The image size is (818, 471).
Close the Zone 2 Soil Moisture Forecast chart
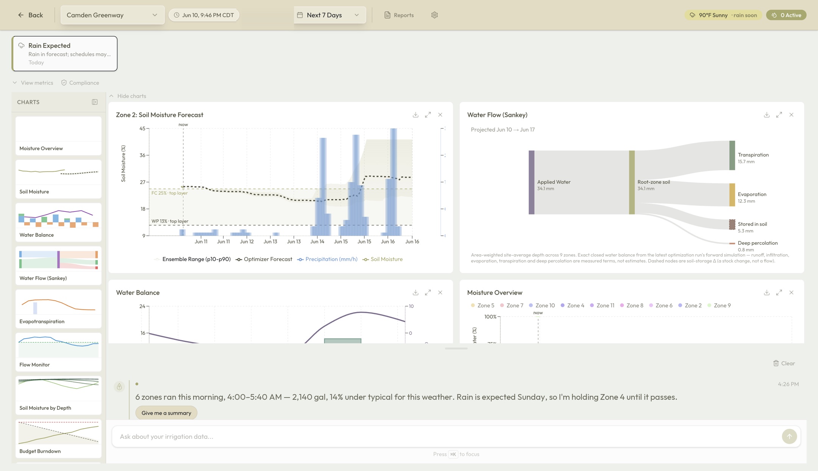[440, 115]
